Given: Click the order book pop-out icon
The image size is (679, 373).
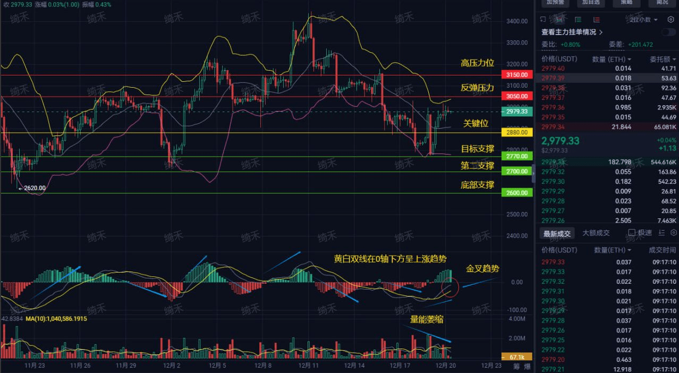Looking at the screenshot, I should click(543, 19).
